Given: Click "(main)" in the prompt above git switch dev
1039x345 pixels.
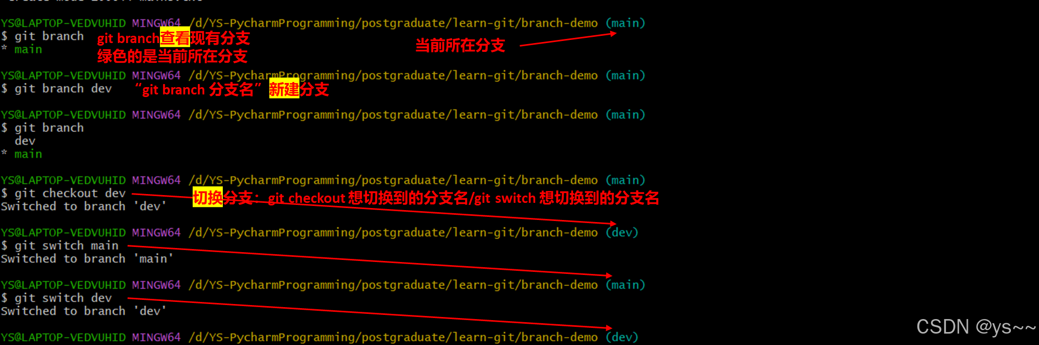Looking at the screenshot, I should pyautogui.click(x=625, y=285).
